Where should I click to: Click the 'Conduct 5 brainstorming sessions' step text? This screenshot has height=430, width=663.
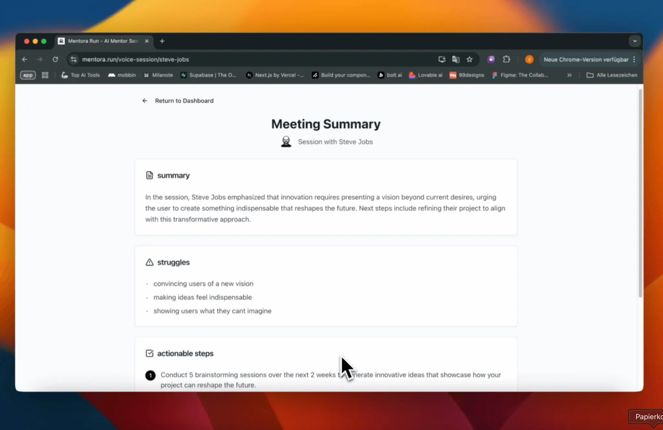[x=331, y=380]
